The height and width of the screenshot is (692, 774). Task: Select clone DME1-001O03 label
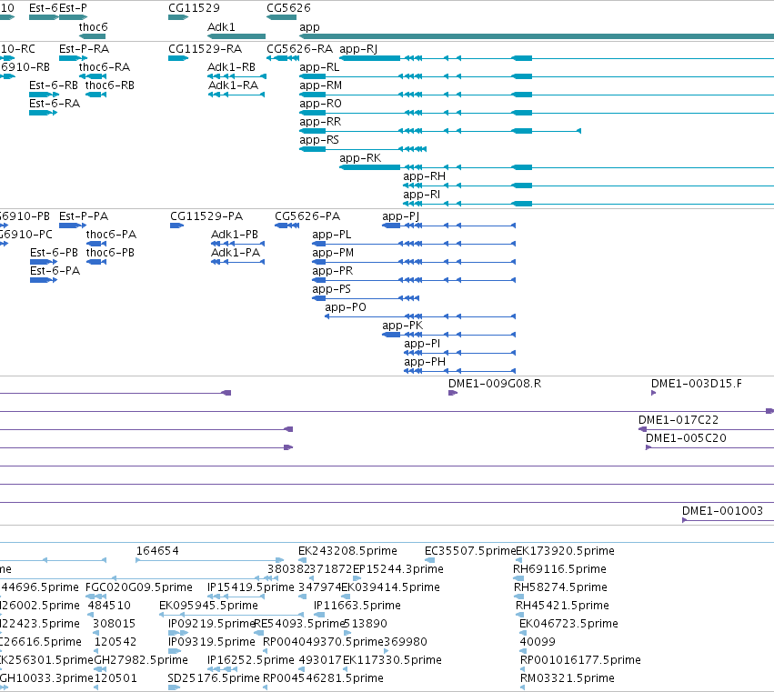coord(722,511)
